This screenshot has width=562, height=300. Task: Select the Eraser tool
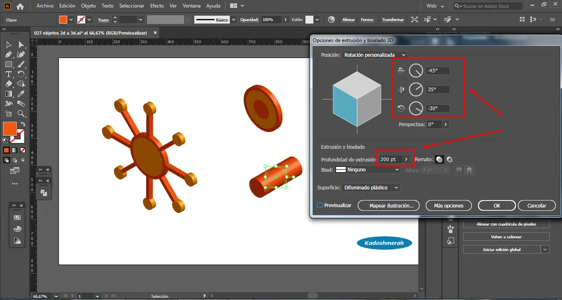9,84
